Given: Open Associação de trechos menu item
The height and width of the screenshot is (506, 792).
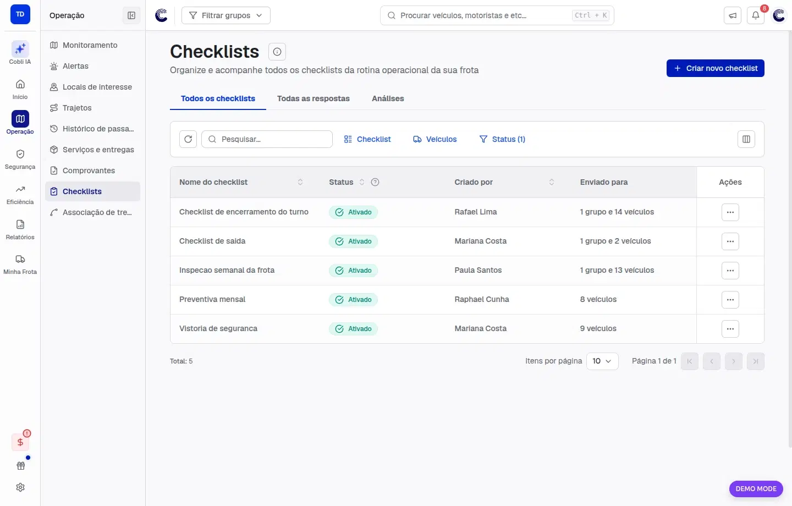Looking at the screenshot, I should (92, 212).
